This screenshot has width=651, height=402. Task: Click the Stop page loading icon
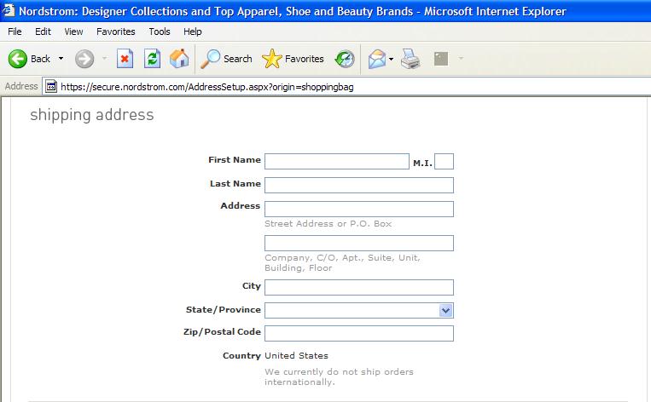tap(125, 59)
